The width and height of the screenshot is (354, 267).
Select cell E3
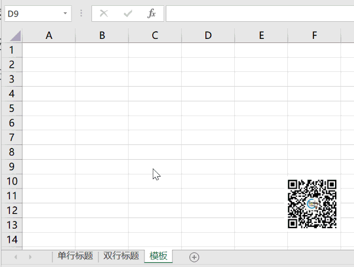point(261,79)
